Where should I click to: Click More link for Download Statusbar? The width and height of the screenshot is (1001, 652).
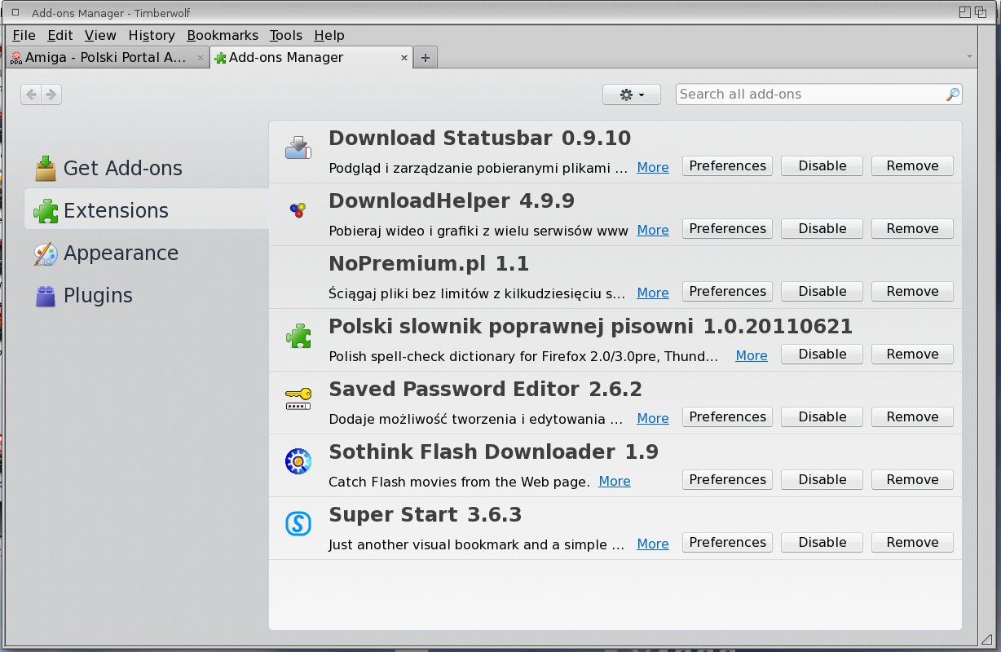pyautogui.click(x=653, y=167)
